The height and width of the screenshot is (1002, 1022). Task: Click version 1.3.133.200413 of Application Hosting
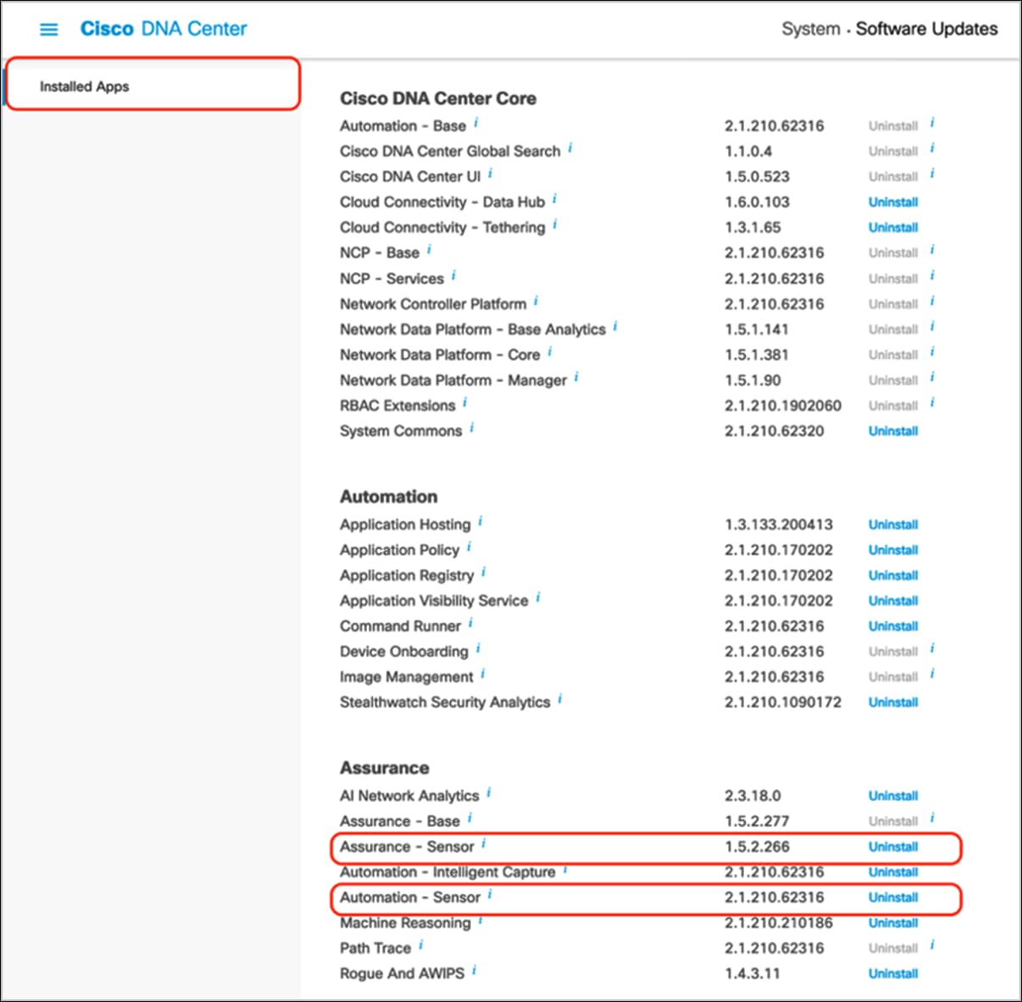tap(779, 525)
